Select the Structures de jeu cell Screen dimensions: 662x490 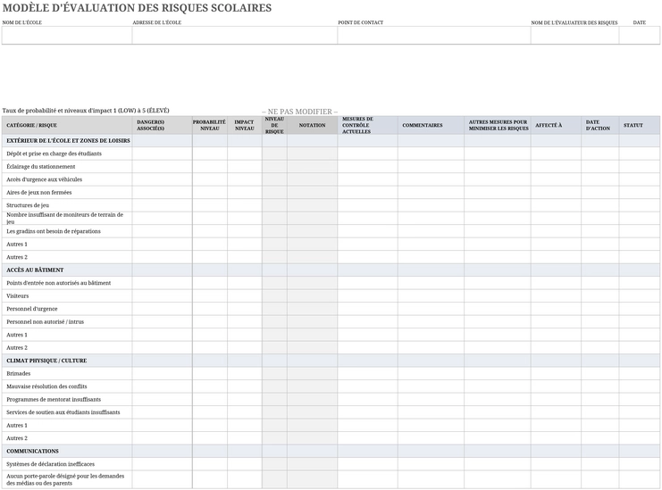point(67,205)
